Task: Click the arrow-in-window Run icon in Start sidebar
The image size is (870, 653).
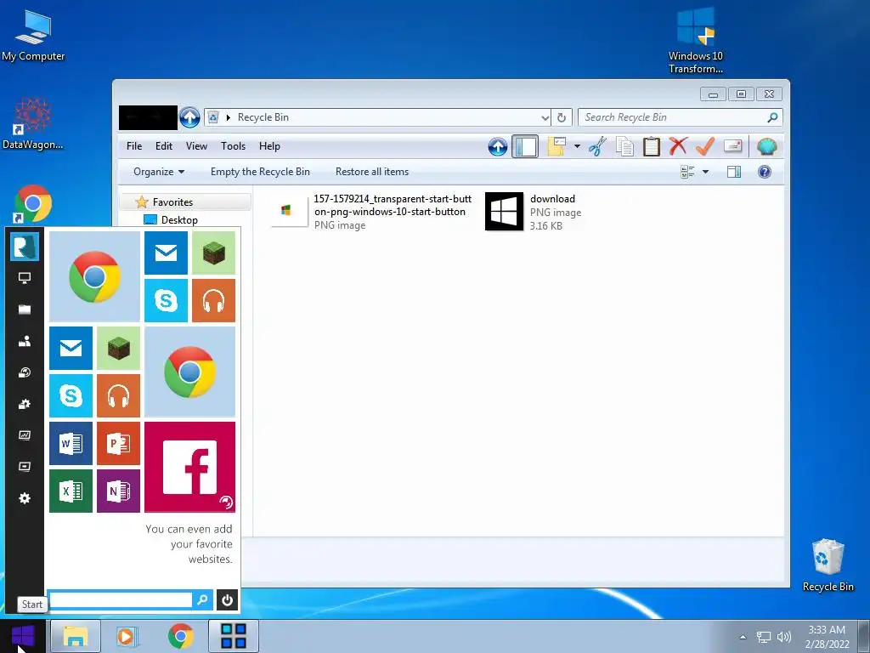Action: (x=25, y=467)
